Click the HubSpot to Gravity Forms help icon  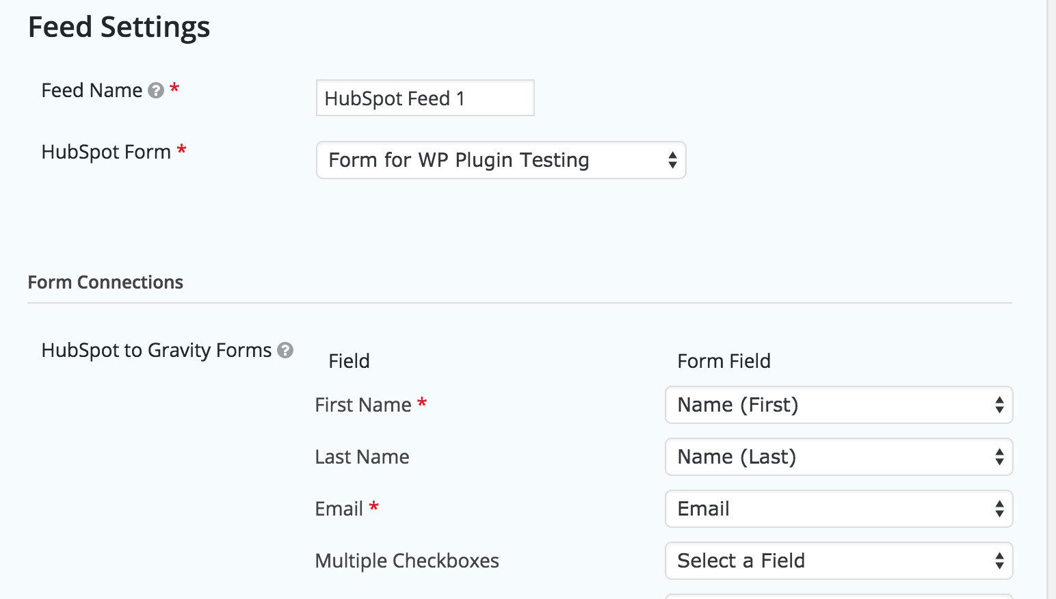pos(285,350)
